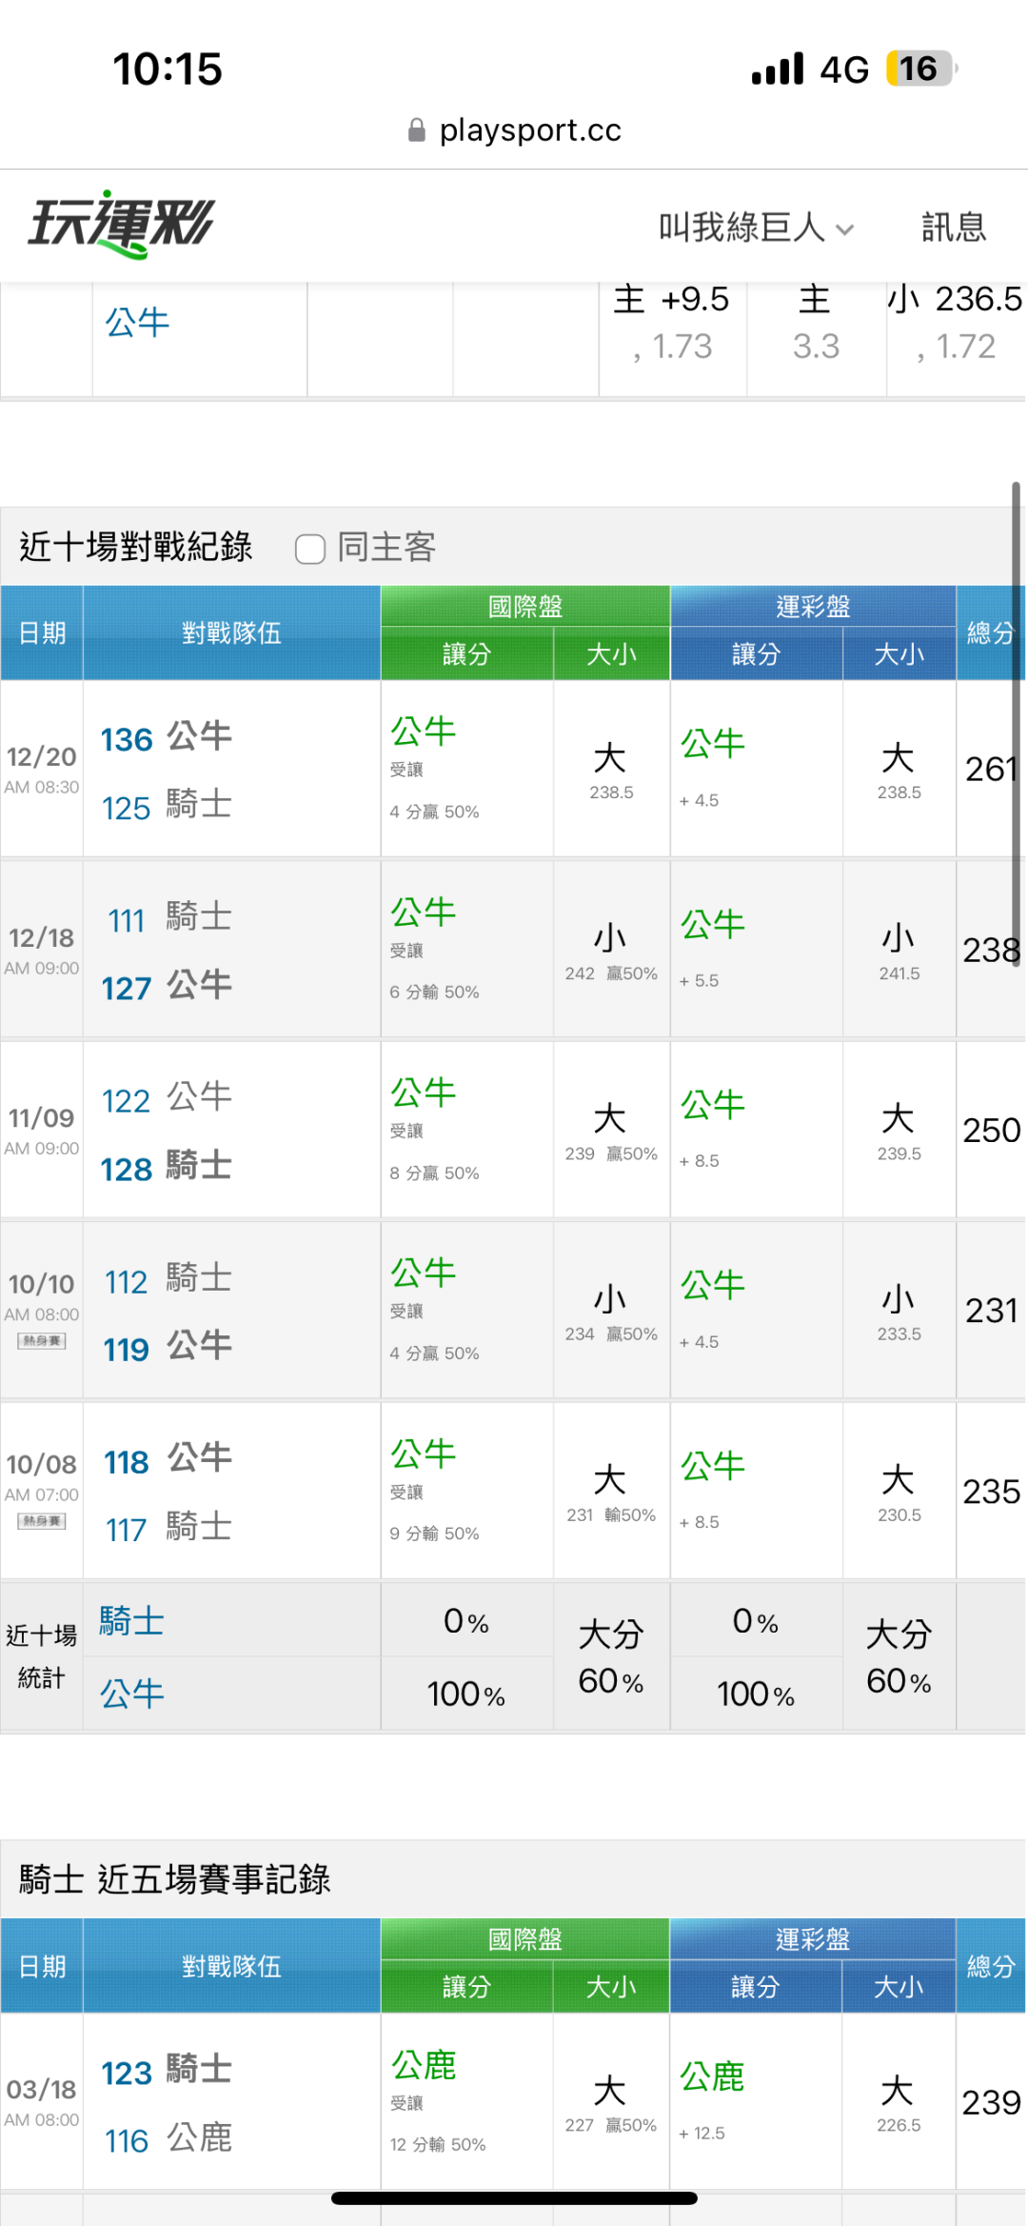Screen dimensions: 1028x2226
Task: Click the 熱身賽 badge under 10/08
Action: click(x=42, y=1521)
